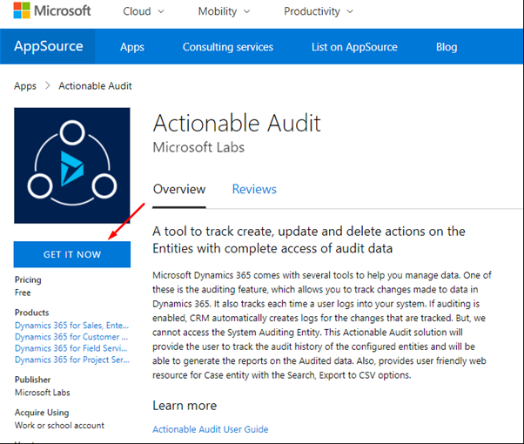Click the tool description headline text

click(309, 240)
